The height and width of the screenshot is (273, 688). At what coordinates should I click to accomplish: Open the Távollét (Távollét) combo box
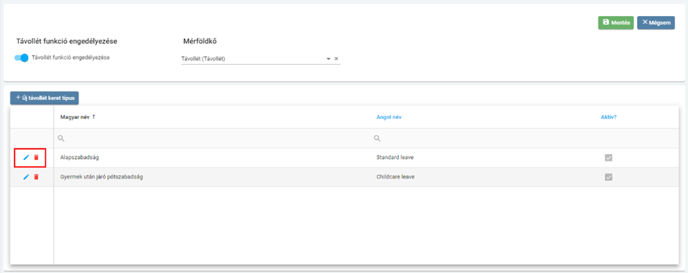click(x=253, y=58)
